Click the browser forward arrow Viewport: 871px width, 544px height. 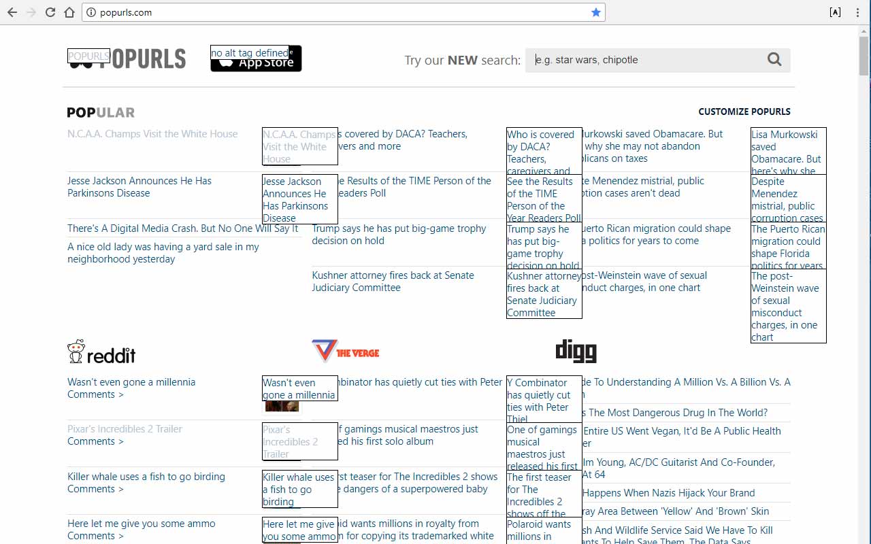[x=31, y=12]
